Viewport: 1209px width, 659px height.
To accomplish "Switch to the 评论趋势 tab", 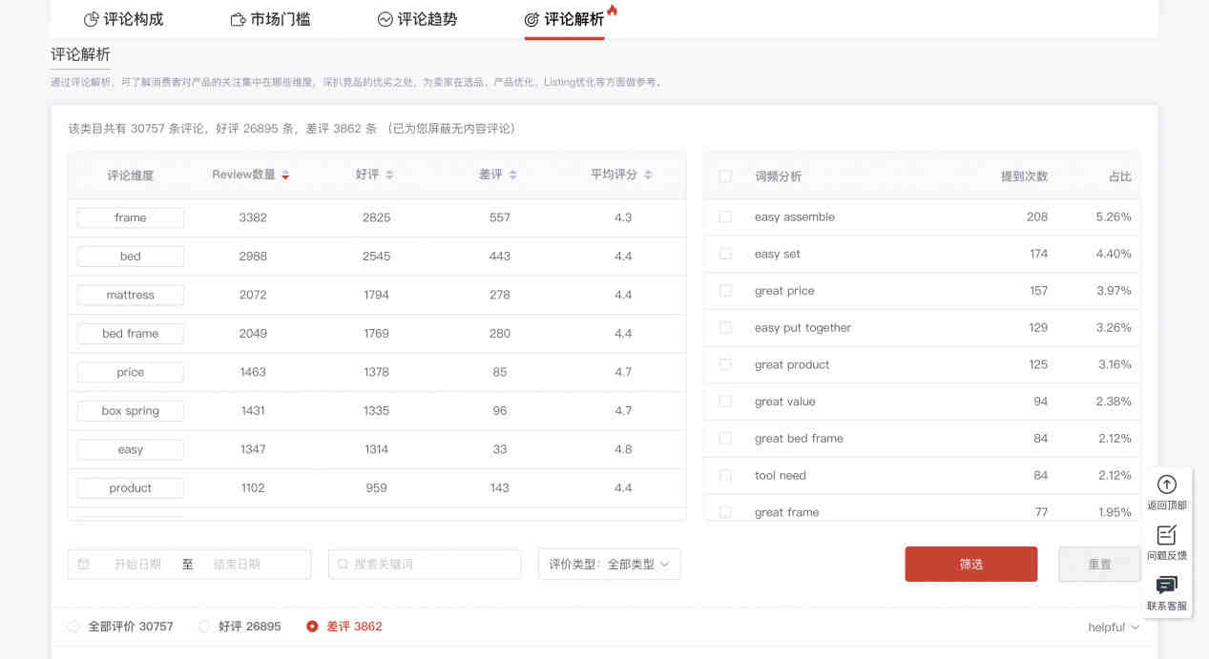I will 417,19.
